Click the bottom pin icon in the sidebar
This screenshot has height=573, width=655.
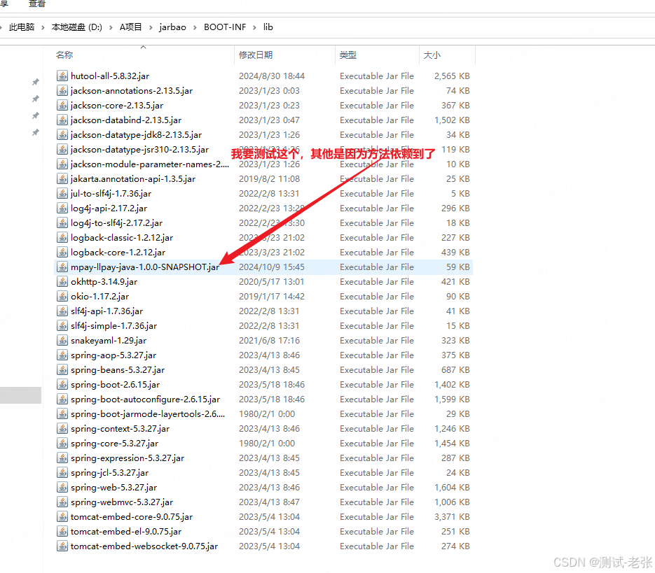tap(34, 131)
